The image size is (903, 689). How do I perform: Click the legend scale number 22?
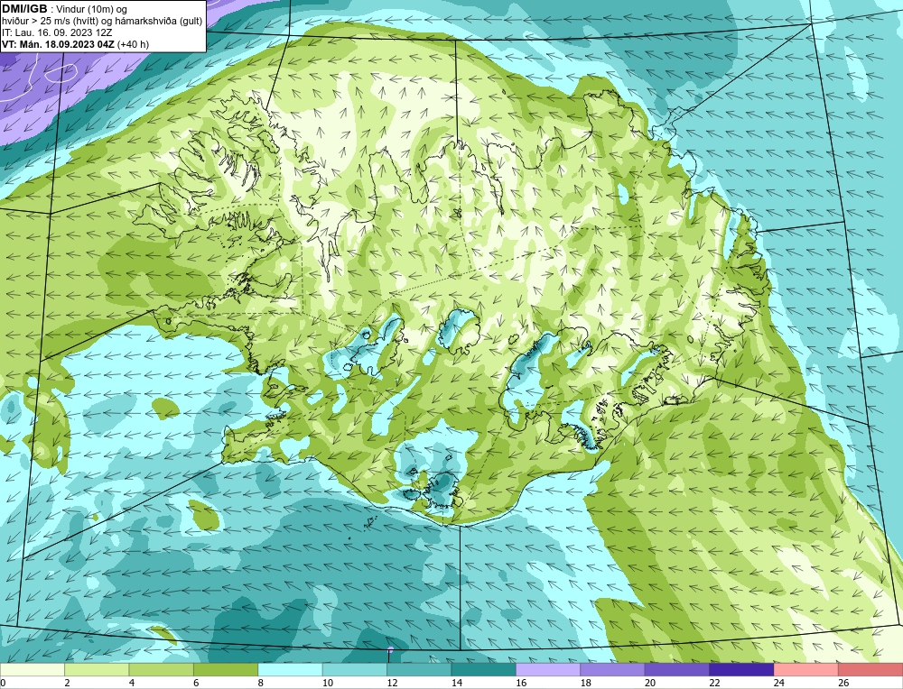click(714, 683)
